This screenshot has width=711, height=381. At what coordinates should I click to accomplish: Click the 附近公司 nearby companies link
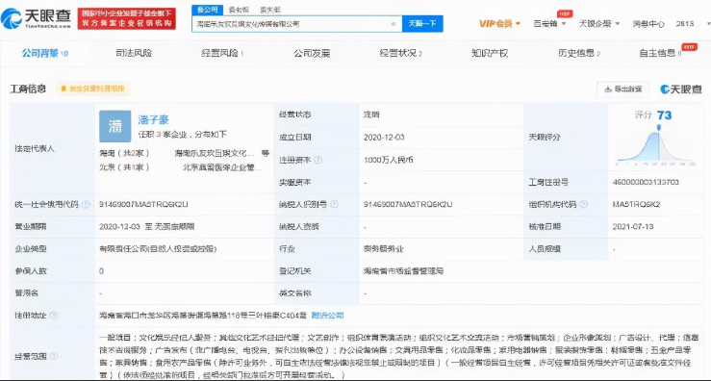[328, 316]
